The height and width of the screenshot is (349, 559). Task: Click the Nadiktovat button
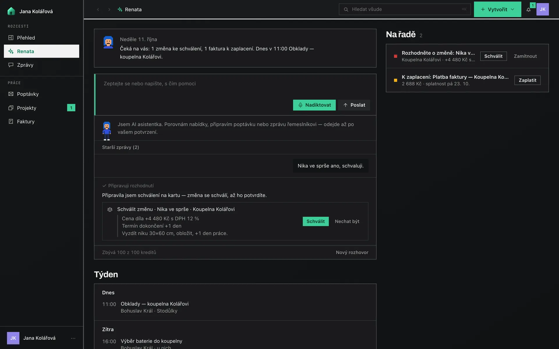coord(314,105)
